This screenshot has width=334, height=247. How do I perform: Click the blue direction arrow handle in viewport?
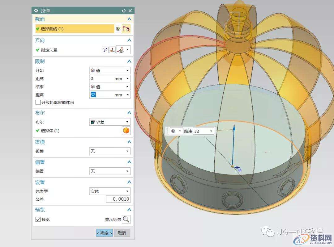234,129
